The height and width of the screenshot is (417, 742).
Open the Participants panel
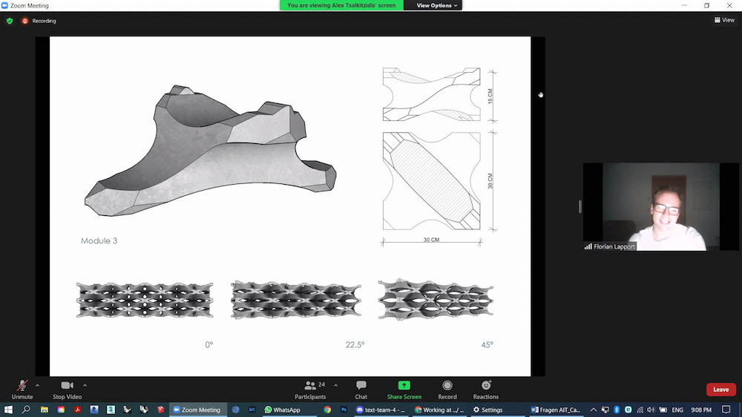pos(310,389)
